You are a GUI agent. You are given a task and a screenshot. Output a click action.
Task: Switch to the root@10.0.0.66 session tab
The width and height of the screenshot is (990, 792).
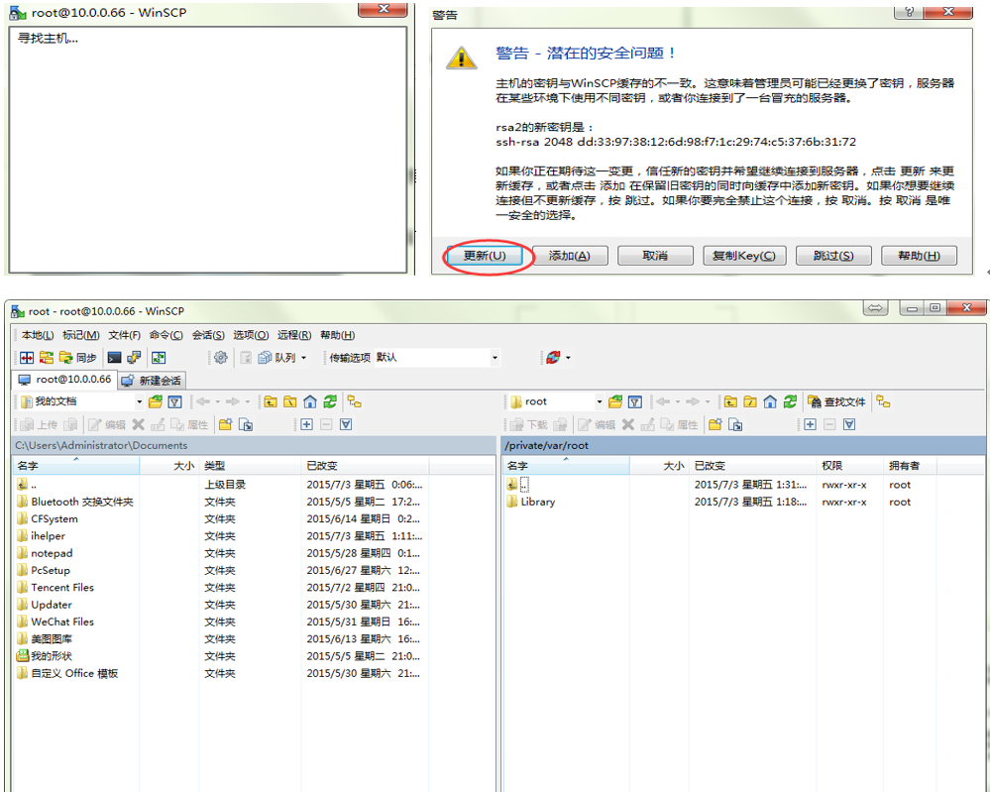coord(65,380)
